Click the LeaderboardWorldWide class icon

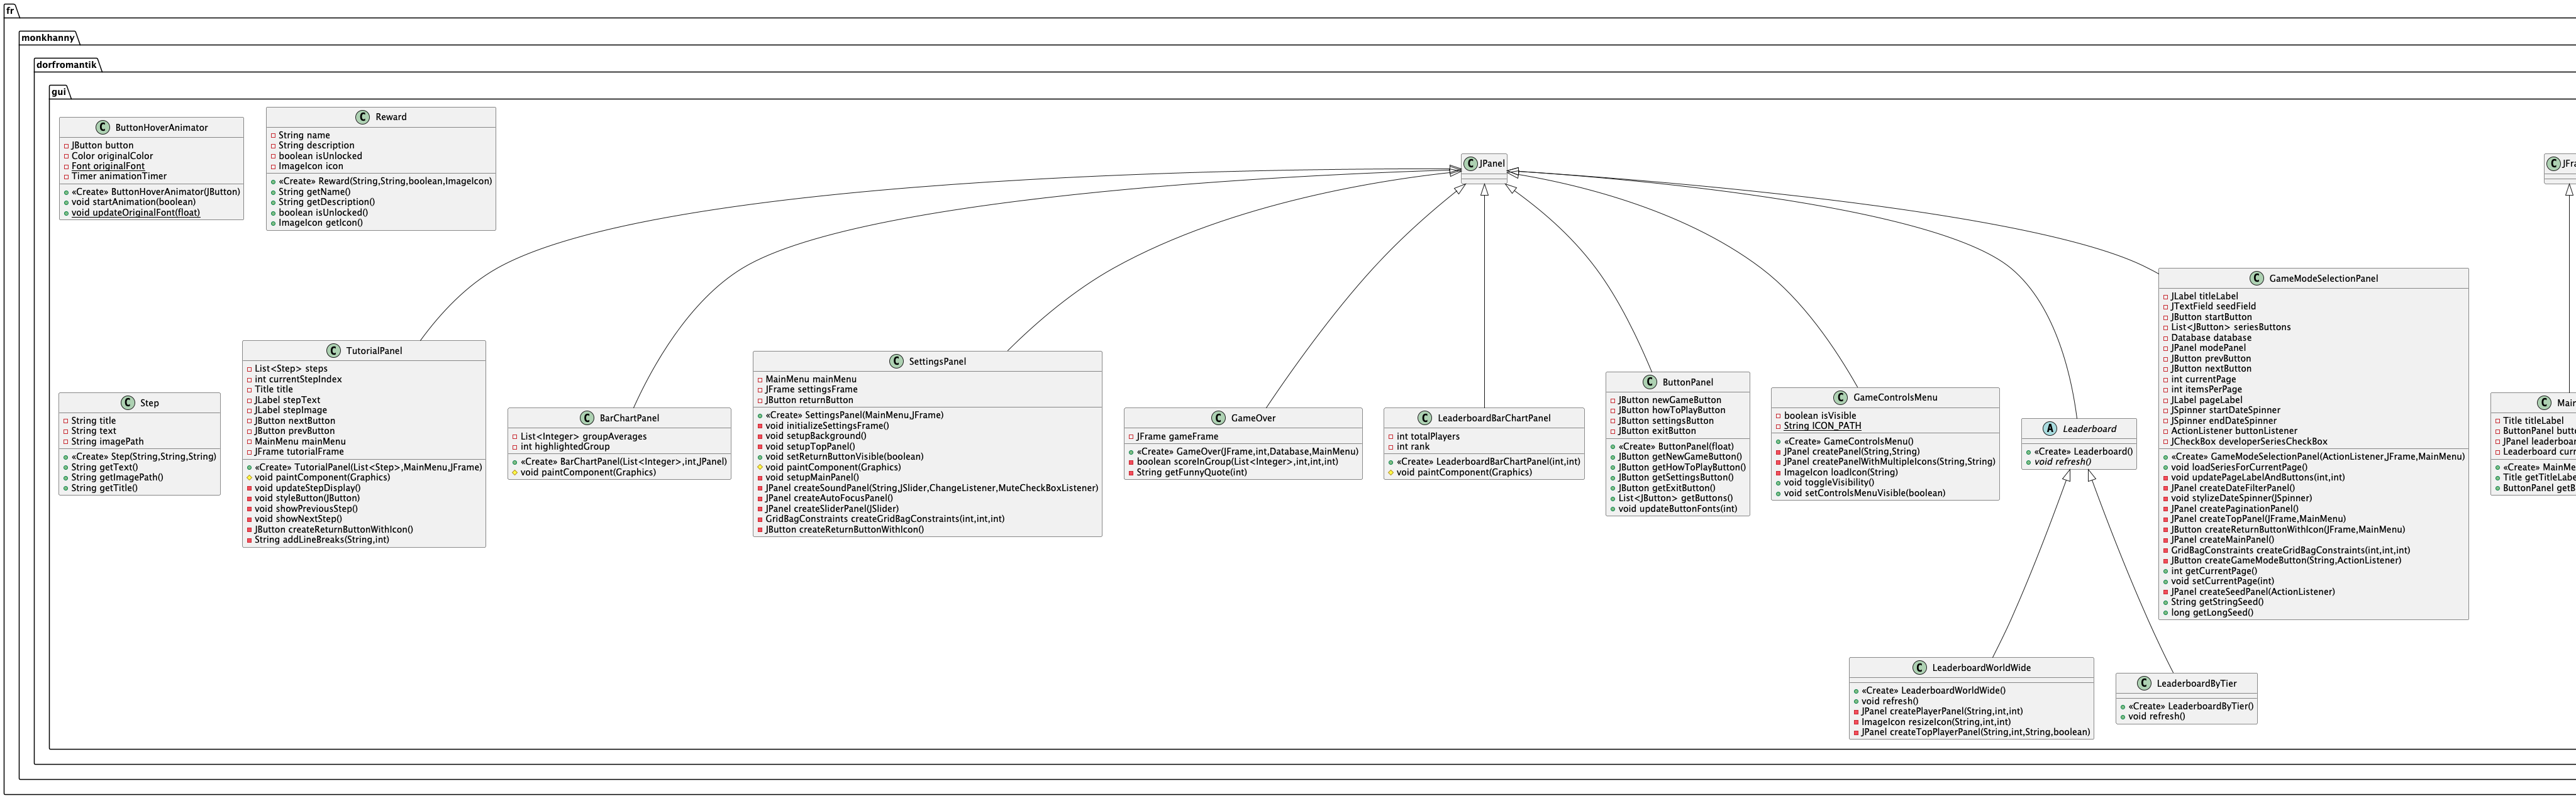click(1919, 668)
